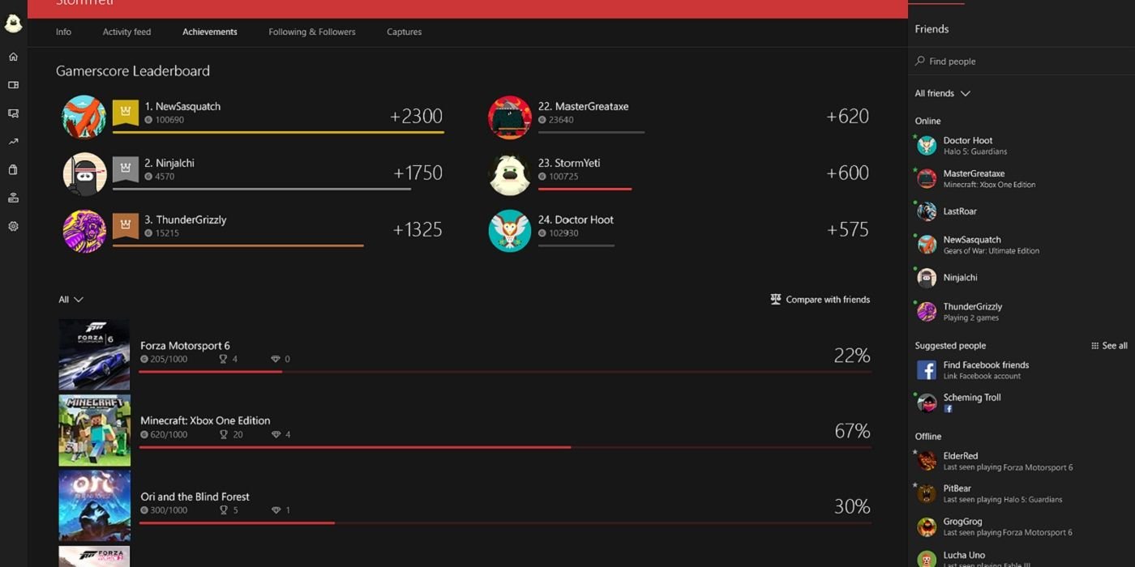The height and width of the screenshot is (567, 1135).
Task: Click Ninjalchi's silver crown rank badge
Action: (126, 169)
